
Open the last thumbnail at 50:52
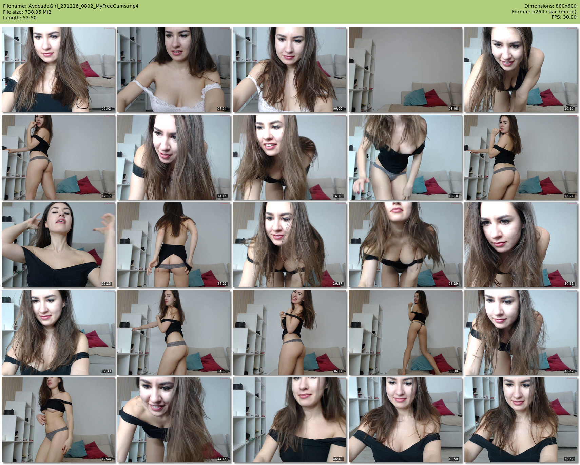(521, 420)
